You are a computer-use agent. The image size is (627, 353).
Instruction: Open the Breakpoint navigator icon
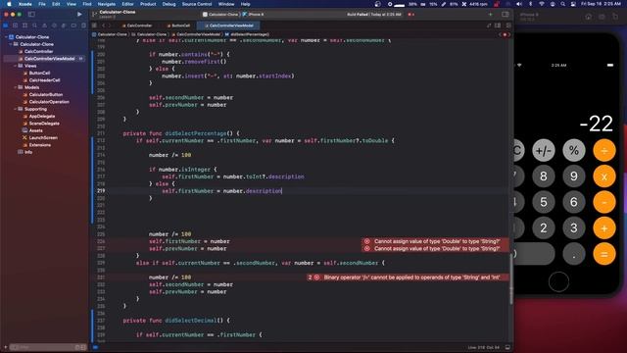click(x=73, y=25)
